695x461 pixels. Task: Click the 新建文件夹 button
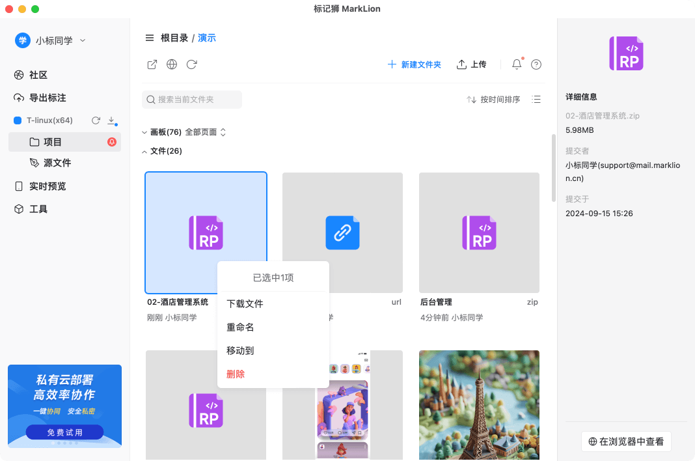point(415,64)
